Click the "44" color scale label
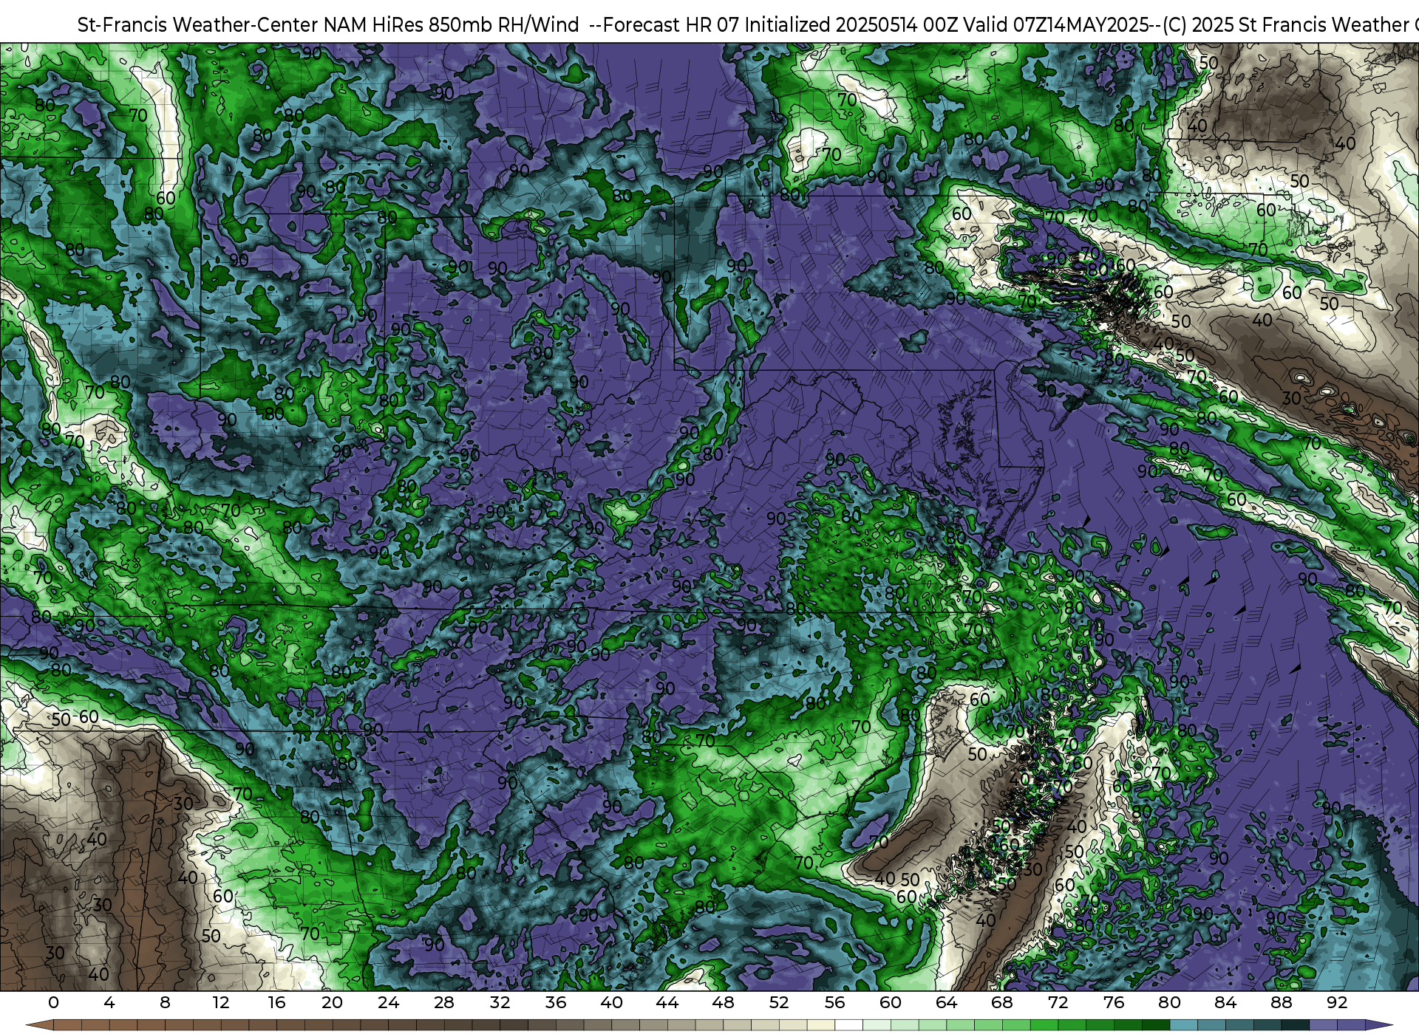 (667, 1002)
